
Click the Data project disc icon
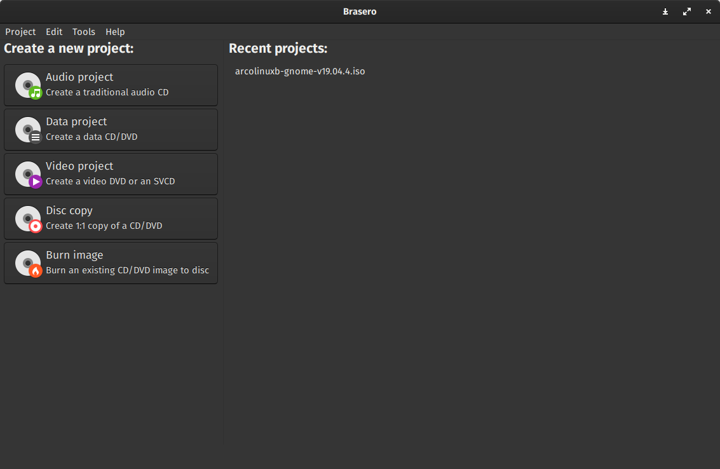click(29, 130)
